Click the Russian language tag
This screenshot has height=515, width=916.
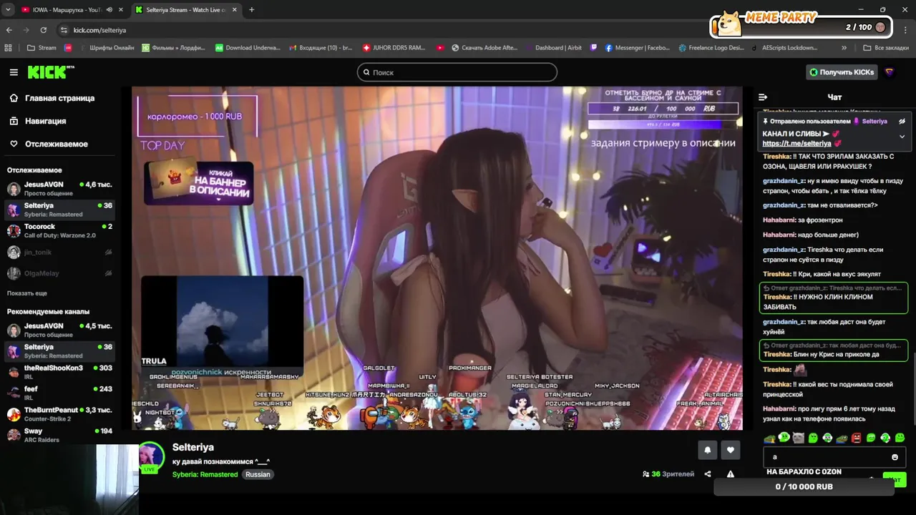pos(258,474)
